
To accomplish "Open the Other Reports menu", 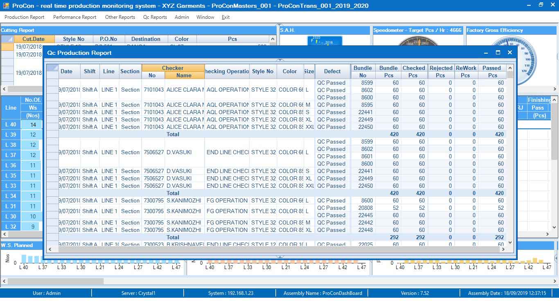I will click(120, 17).
